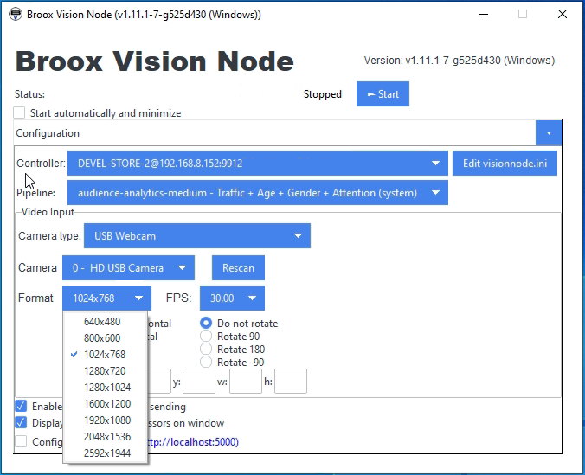Choose 2048x1536 format option
Viewport: 585px width, 475px height.
106,437
